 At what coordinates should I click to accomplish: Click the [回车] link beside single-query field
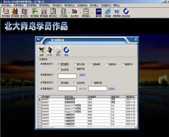click(x=83, y=75)
